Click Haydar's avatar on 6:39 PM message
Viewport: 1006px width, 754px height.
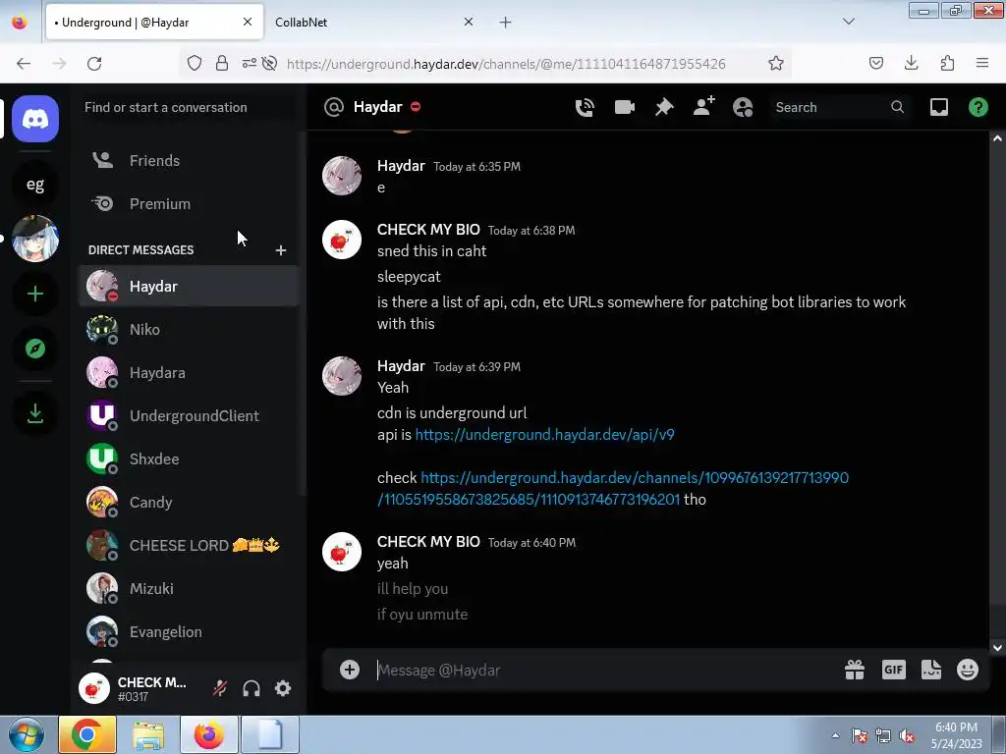click(341, 376)
